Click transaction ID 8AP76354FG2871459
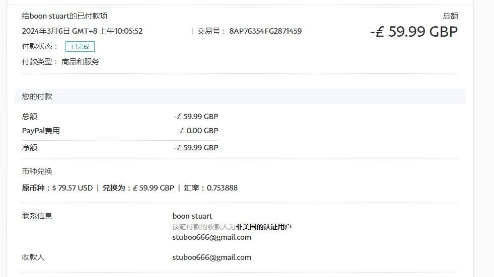The image size is (494, 277). pos(265,31)
